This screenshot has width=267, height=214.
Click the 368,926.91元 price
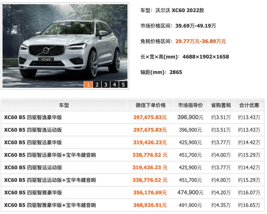(150, 205)
